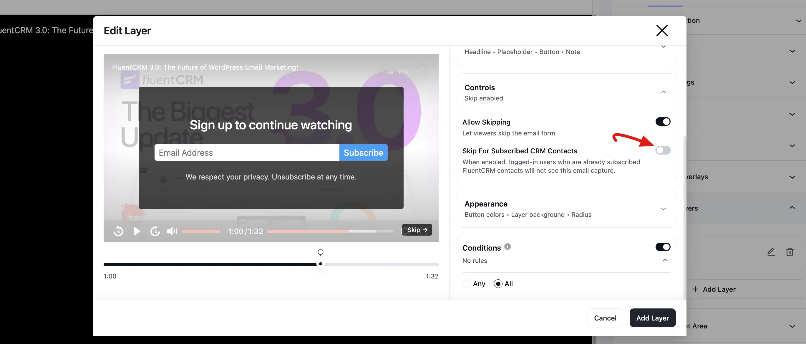Viewport: 806px width, 344px height.
Task: Open the EN language dropdown
Action: (403, 72)
